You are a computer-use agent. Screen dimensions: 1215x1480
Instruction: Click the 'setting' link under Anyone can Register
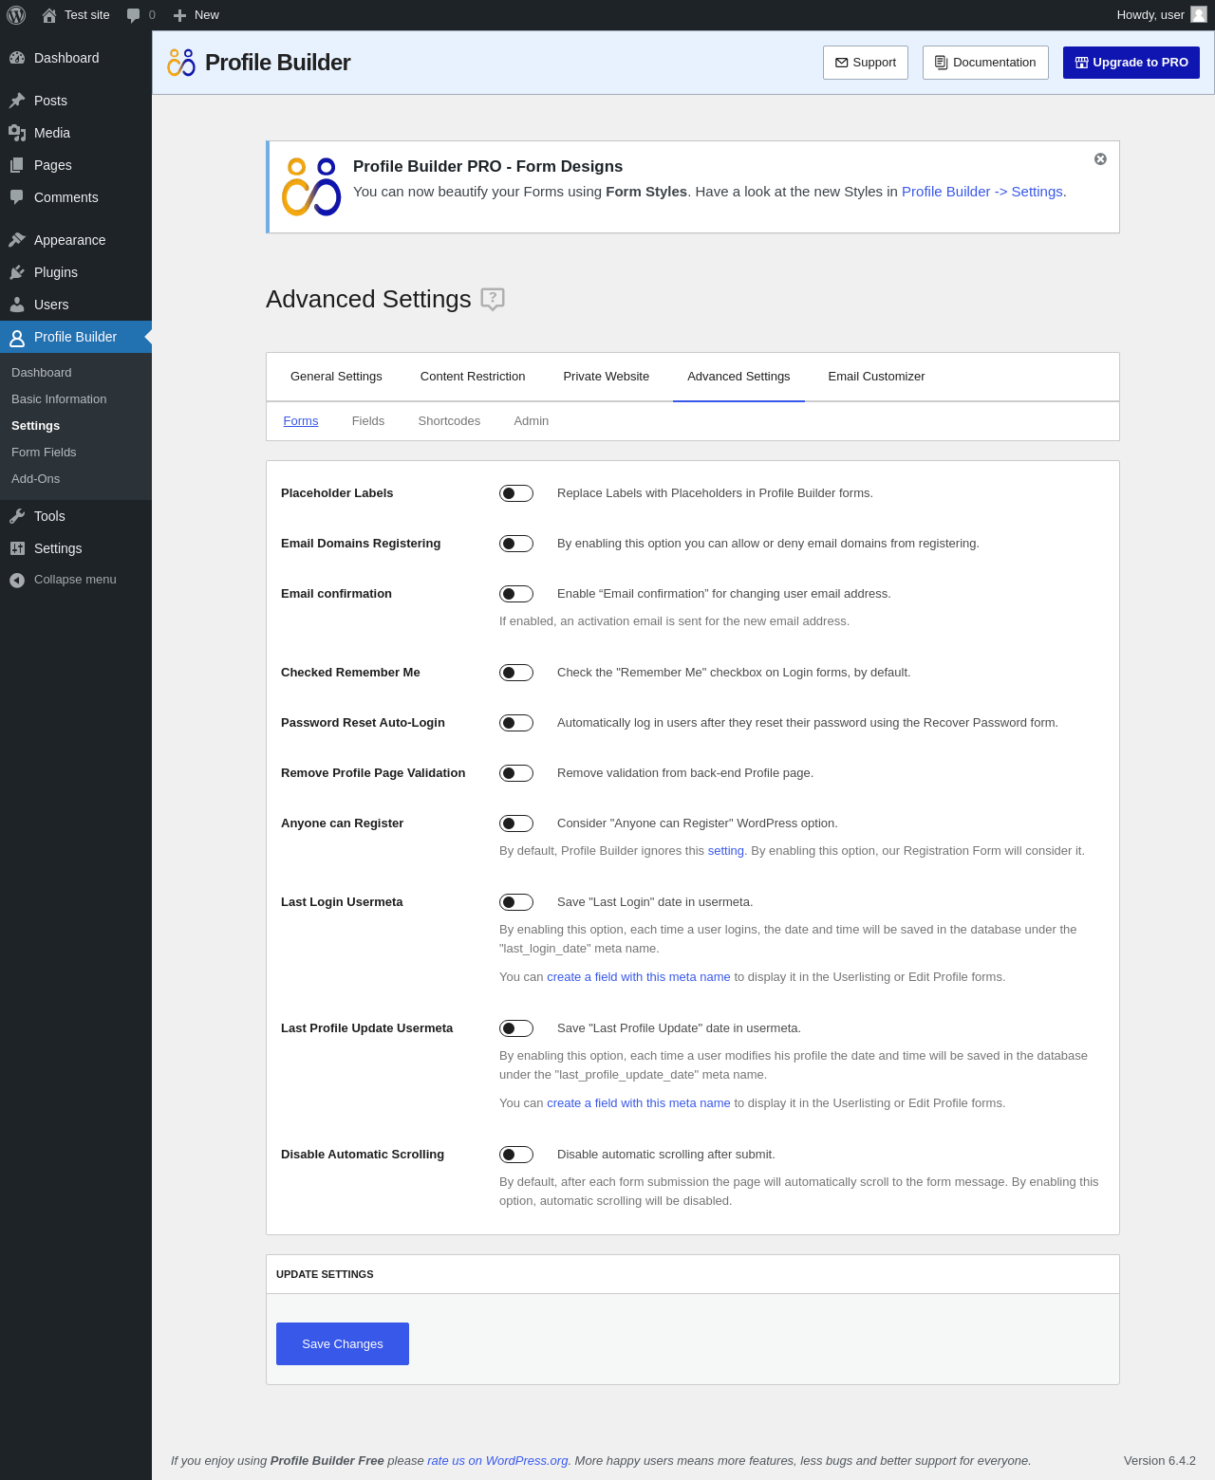point(726,851)
